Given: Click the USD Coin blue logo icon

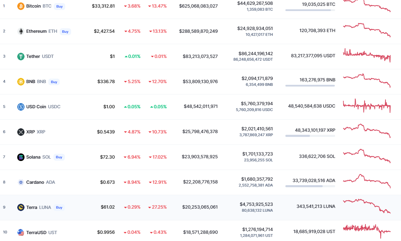Looking at the screenshot, I should (x=21, y=107).
